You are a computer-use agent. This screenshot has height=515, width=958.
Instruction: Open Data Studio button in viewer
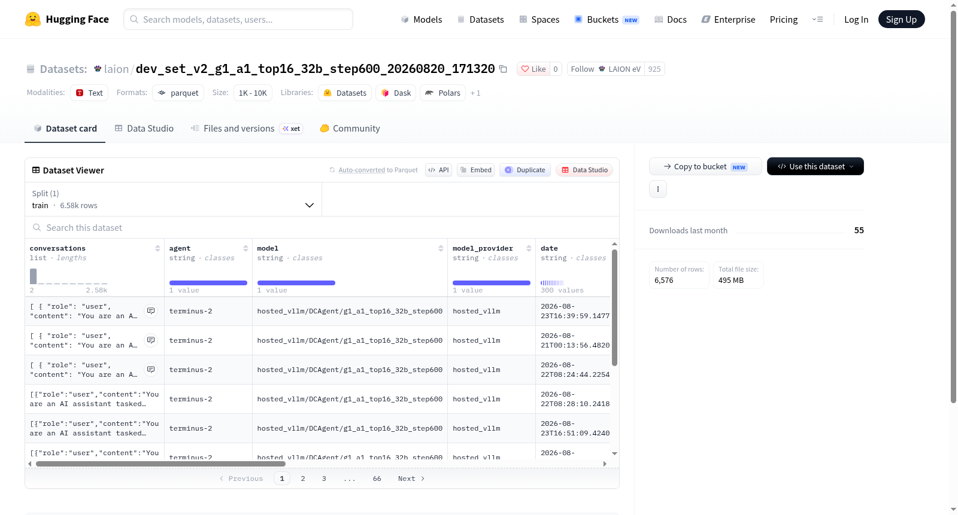(584, 170)
